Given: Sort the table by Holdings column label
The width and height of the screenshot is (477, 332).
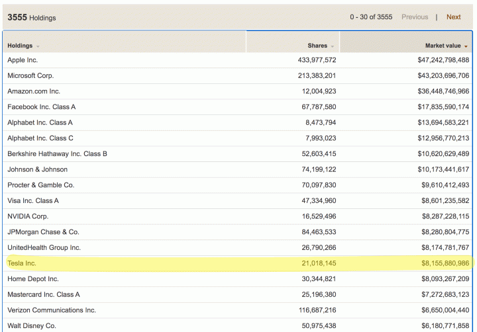Looking at the screenshot, I should coord(20,46).
